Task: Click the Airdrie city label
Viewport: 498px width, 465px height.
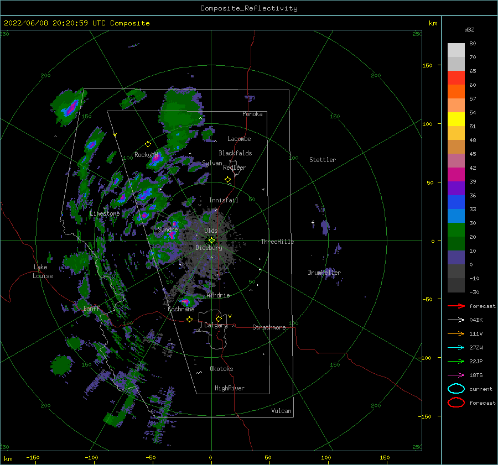Action: click(x=218, y=295)
